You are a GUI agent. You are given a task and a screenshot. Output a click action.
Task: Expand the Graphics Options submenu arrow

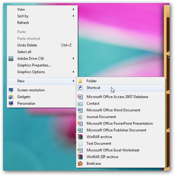pos(74,72)
